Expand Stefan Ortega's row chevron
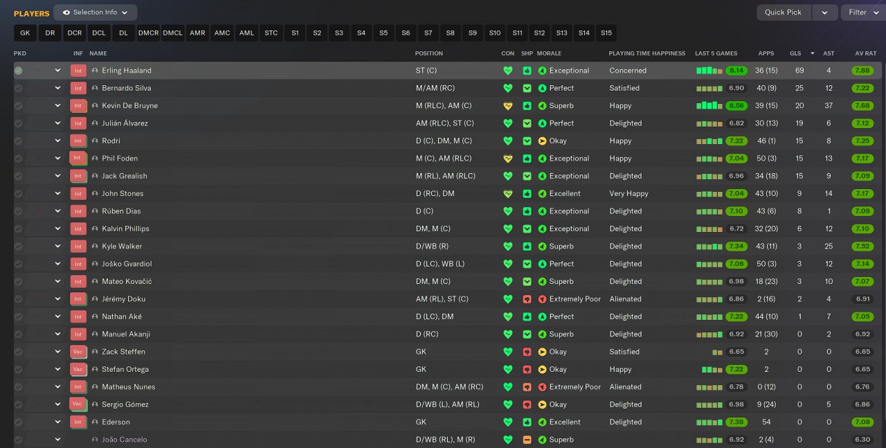Screen dimensions: 886x448 (58, 369)
